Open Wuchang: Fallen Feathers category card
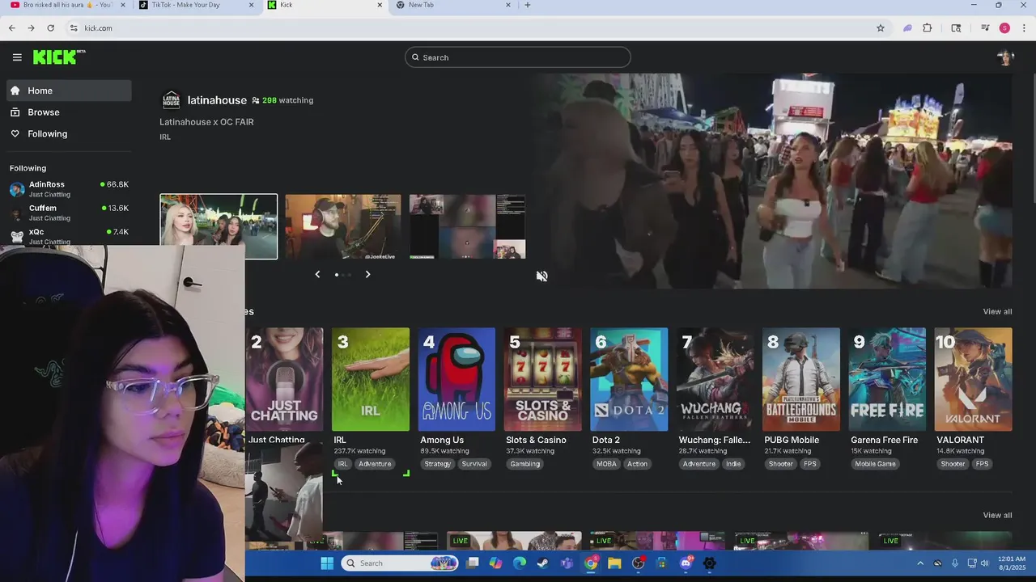 click(x=715, y=379)
